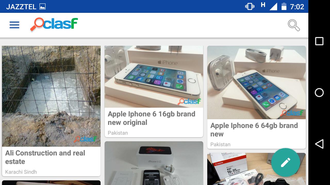Tap the picture notification icon beside JAZZTEL

click(x=43, y=7)
